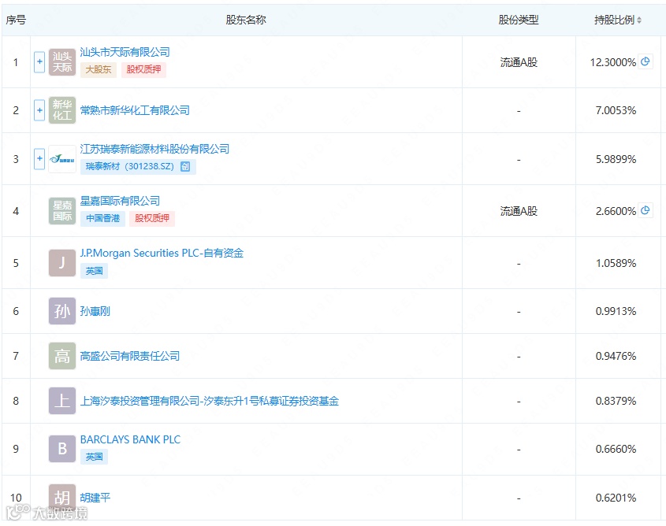The width and height of the screenshot is (666, 526).
Task: Click the 瑞泰新材 company logo image
Action: (62, 159)
